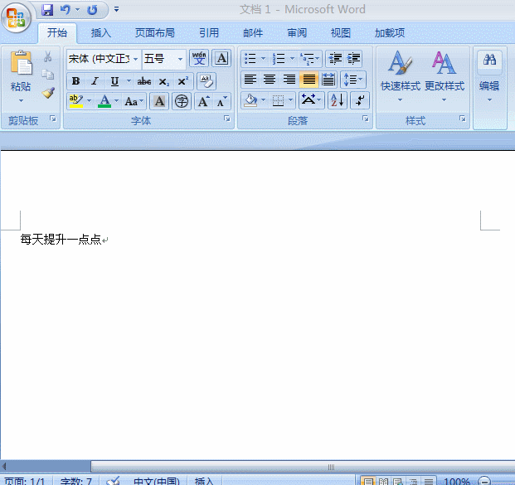Open the Change Styles menu
This screenshot has height=485, width=515.
444,75
